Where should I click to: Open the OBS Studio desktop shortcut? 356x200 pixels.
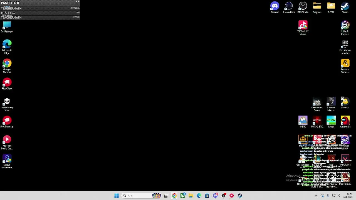(303, 7)
